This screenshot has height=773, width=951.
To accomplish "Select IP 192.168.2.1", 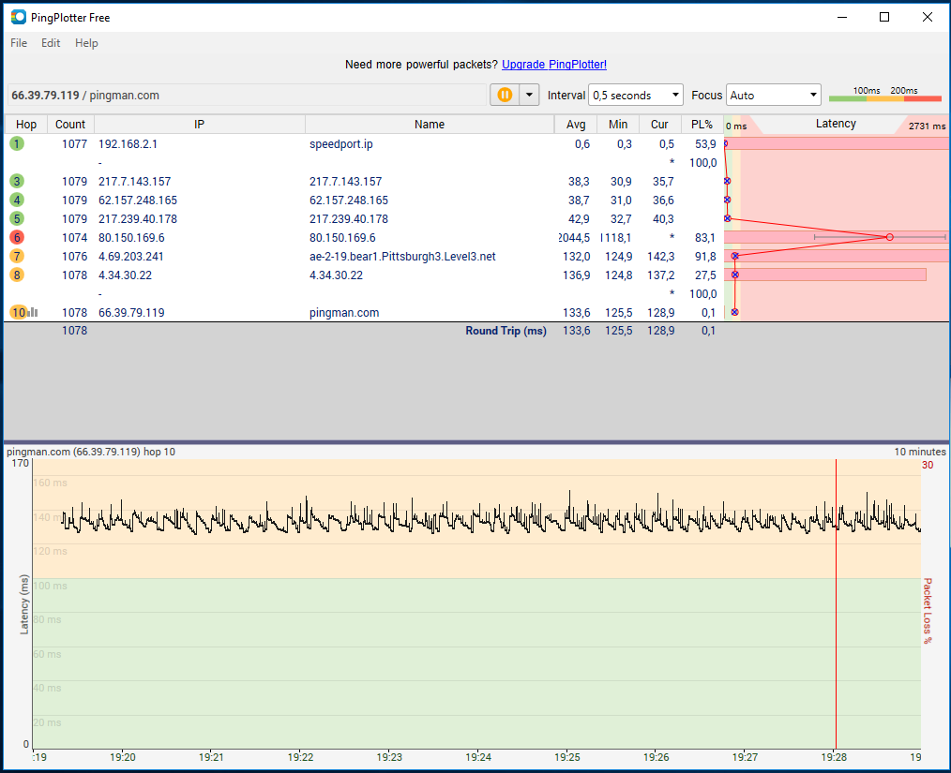I will [128, 144].
